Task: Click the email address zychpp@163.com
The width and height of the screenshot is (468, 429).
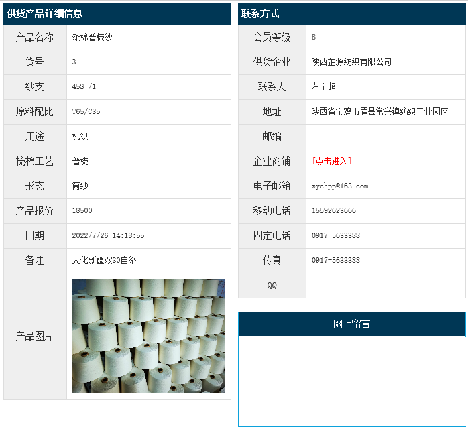Action: [340, 186]
